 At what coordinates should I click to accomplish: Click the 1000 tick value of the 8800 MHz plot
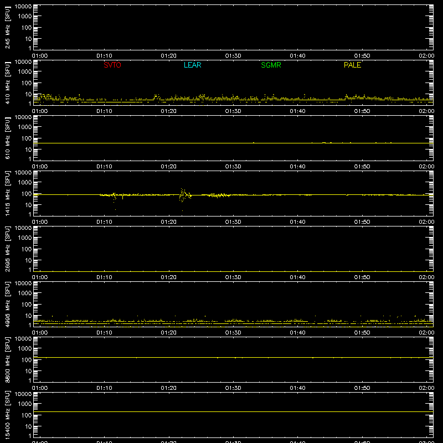pyautogui.click(x=25, y=348)
